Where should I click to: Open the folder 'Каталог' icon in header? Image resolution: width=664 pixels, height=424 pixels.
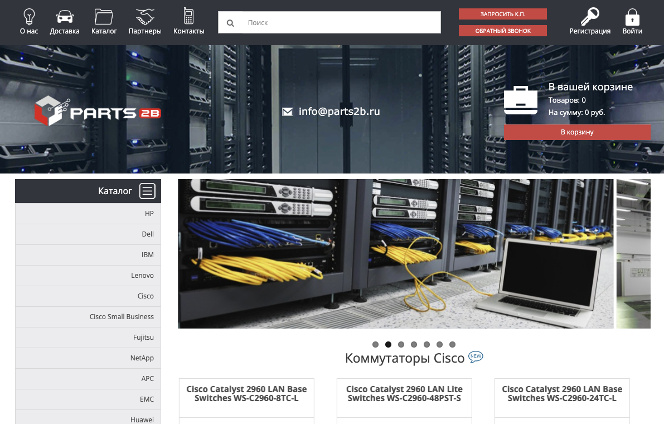[x=104, y=16]
